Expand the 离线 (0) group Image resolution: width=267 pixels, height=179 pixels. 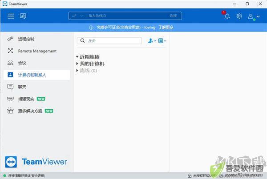(77, 70)
